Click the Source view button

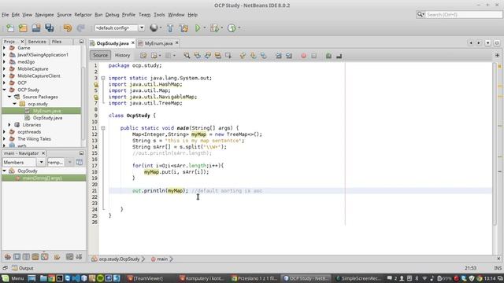click(x=100, y=56)
